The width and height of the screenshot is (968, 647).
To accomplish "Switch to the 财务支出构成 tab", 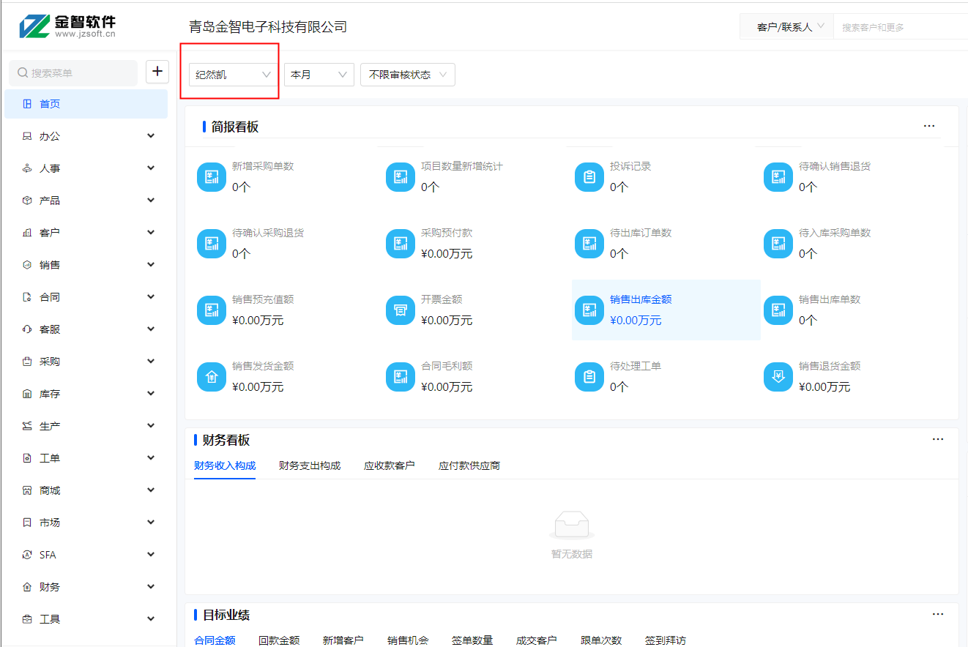I will coord(310,465).
